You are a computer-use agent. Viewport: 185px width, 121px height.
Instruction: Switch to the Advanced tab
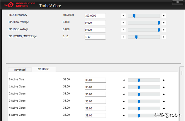click(20, 70)
